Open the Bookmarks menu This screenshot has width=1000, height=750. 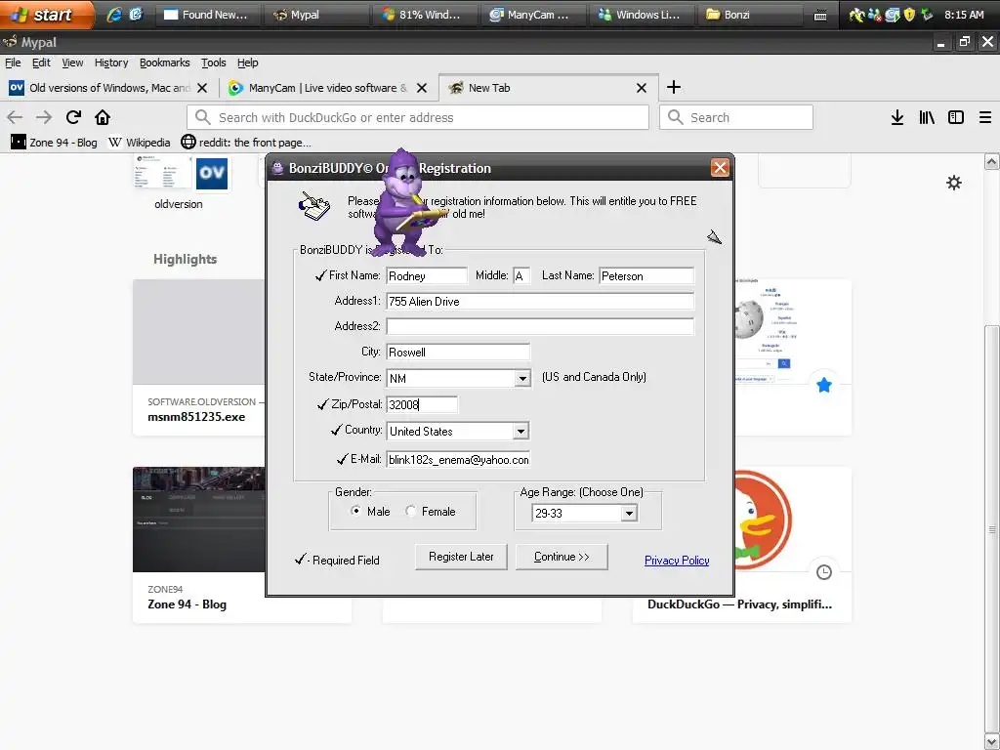click(x=164, y=62)
